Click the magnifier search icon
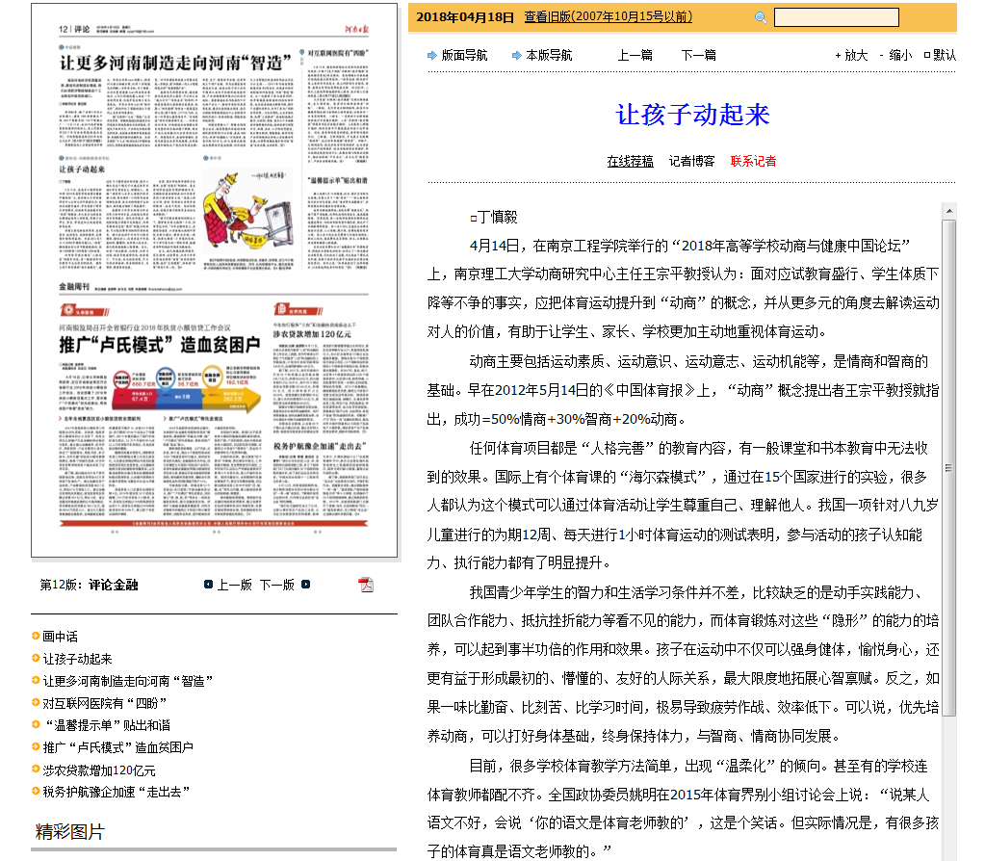 (x=761, y=17)
